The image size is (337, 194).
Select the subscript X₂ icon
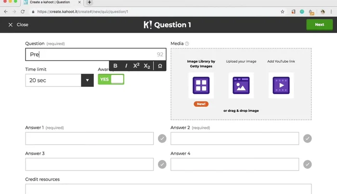click(x=147, y=66)
